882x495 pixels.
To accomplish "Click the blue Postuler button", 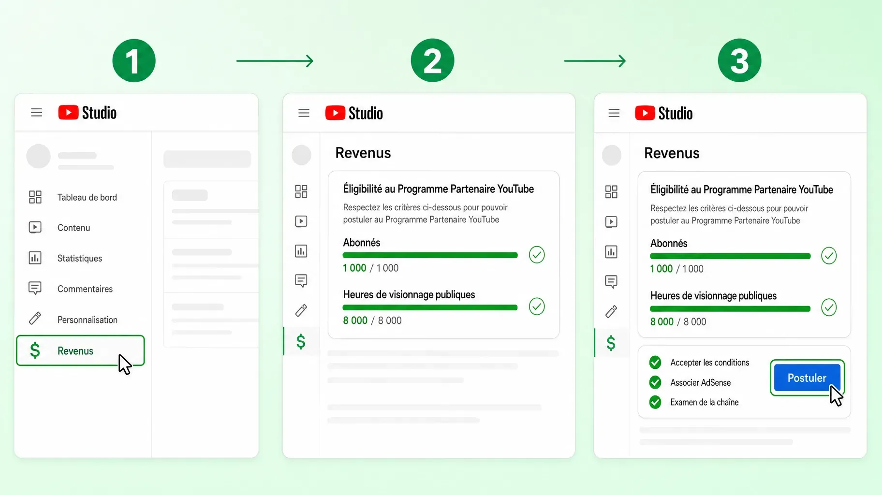I will (x=807, y=378).
